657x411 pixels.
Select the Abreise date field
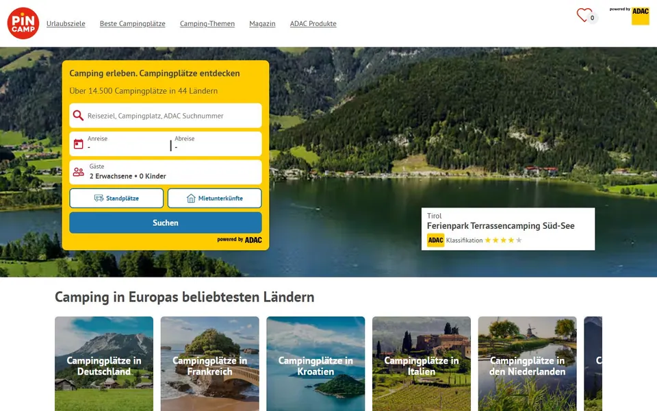click(x=216, y=144)
